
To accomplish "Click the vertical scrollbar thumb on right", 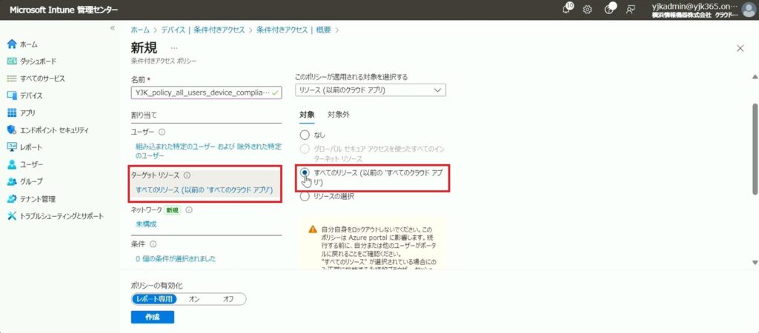I will click(x=755, y=149).
